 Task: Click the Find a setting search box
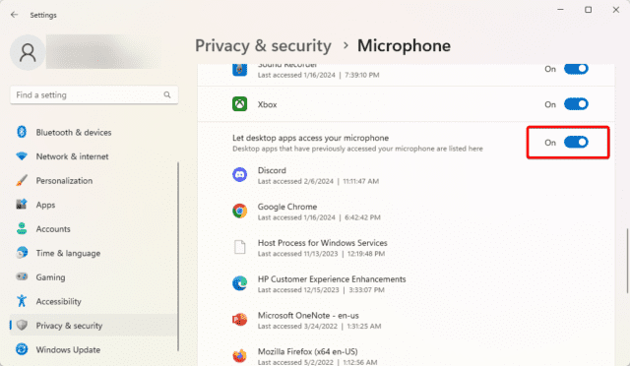click(94, 94)
